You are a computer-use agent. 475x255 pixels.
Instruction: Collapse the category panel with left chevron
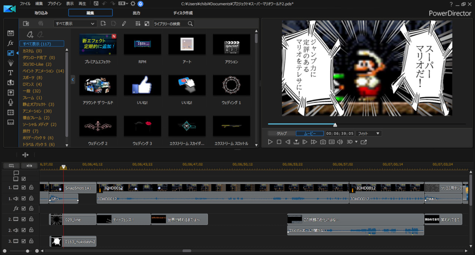point(73,79)
